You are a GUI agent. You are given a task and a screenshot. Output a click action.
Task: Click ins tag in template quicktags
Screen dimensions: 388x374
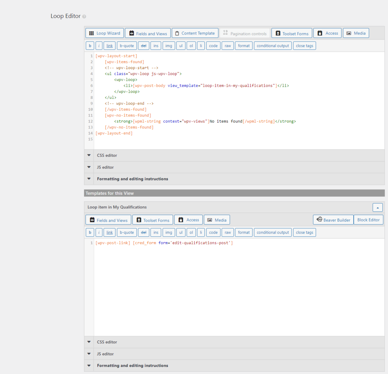(156, 232)
